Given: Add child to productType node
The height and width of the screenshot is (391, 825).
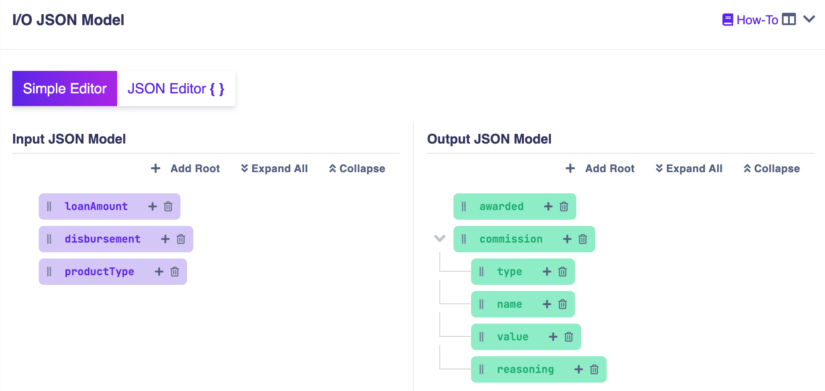Looking at the screenshot, I should coord(159,272).
